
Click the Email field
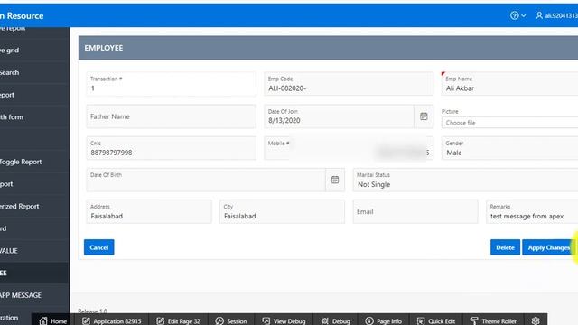point(415,211)
